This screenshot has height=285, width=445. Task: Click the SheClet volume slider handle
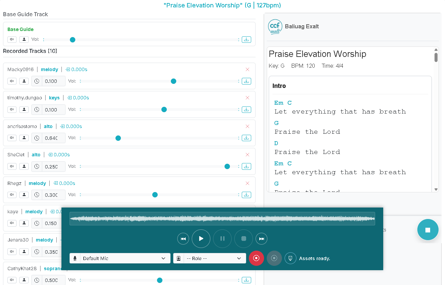coord(227,166)
